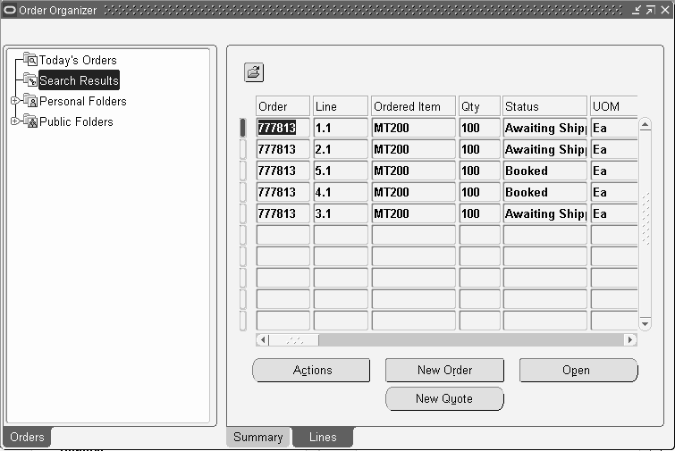Create a New Quote

pos(444,398)
